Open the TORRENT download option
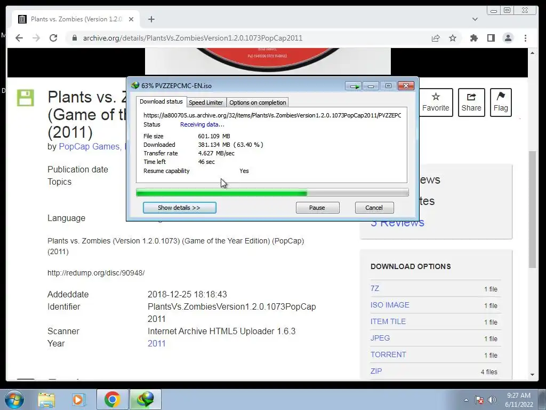Image resolution: width=546 pixels, height=410 pixels. point(389,354)
